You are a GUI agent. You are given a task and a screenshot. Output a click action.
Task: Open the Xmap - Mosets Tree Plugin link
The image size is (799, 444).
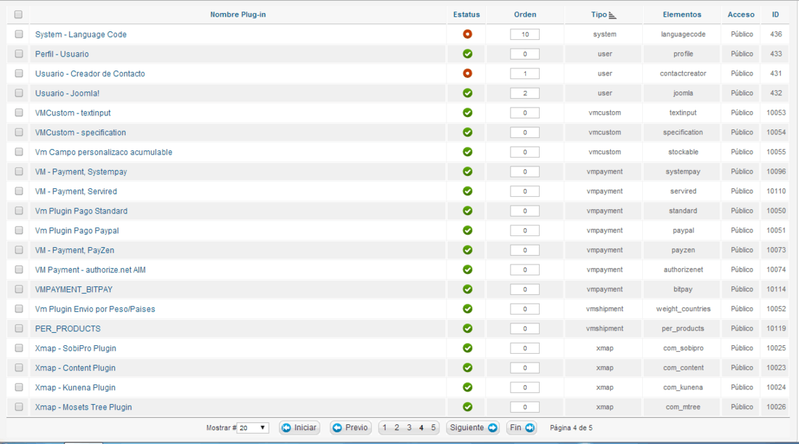click(84, 407)
